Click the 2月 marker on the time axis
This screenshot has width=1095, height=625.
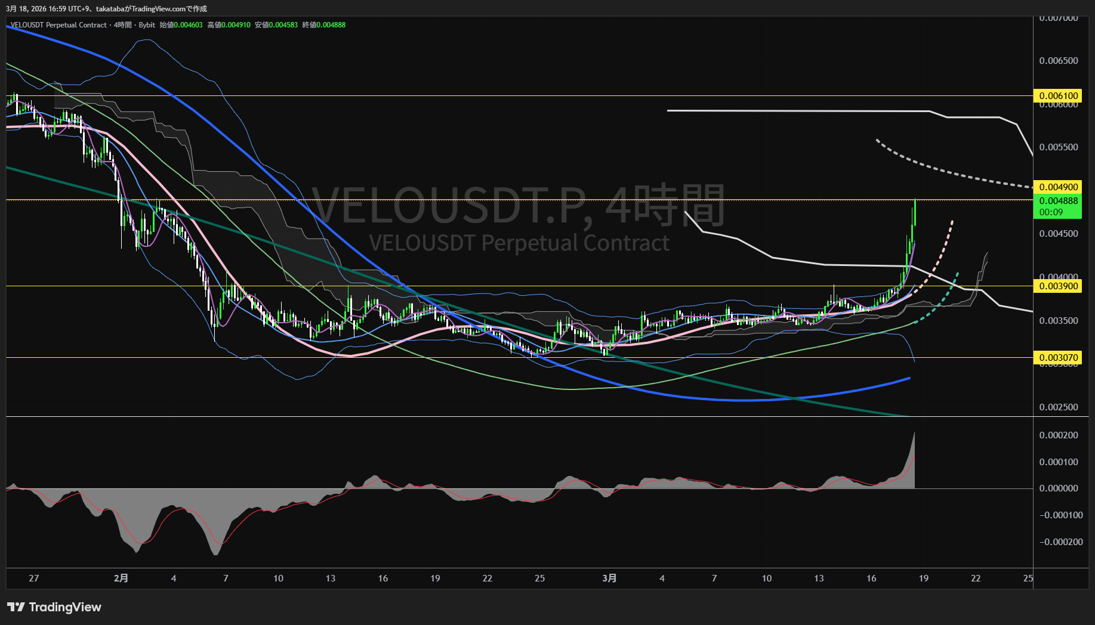pyautogui.click(x=121, y=578)
